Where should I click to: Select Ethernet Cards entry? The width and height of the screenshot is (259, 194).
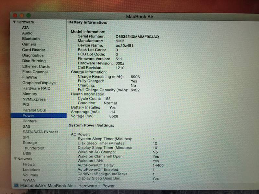(x=36, y=66)
